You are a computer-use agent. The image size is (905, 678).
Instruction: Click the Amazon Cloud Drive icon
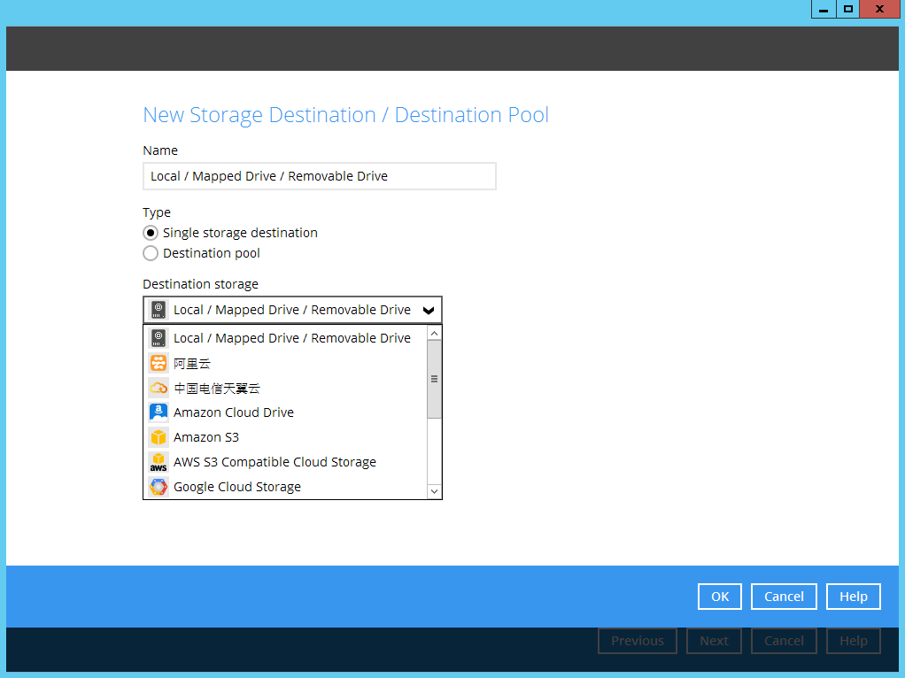tap(159, 412)
